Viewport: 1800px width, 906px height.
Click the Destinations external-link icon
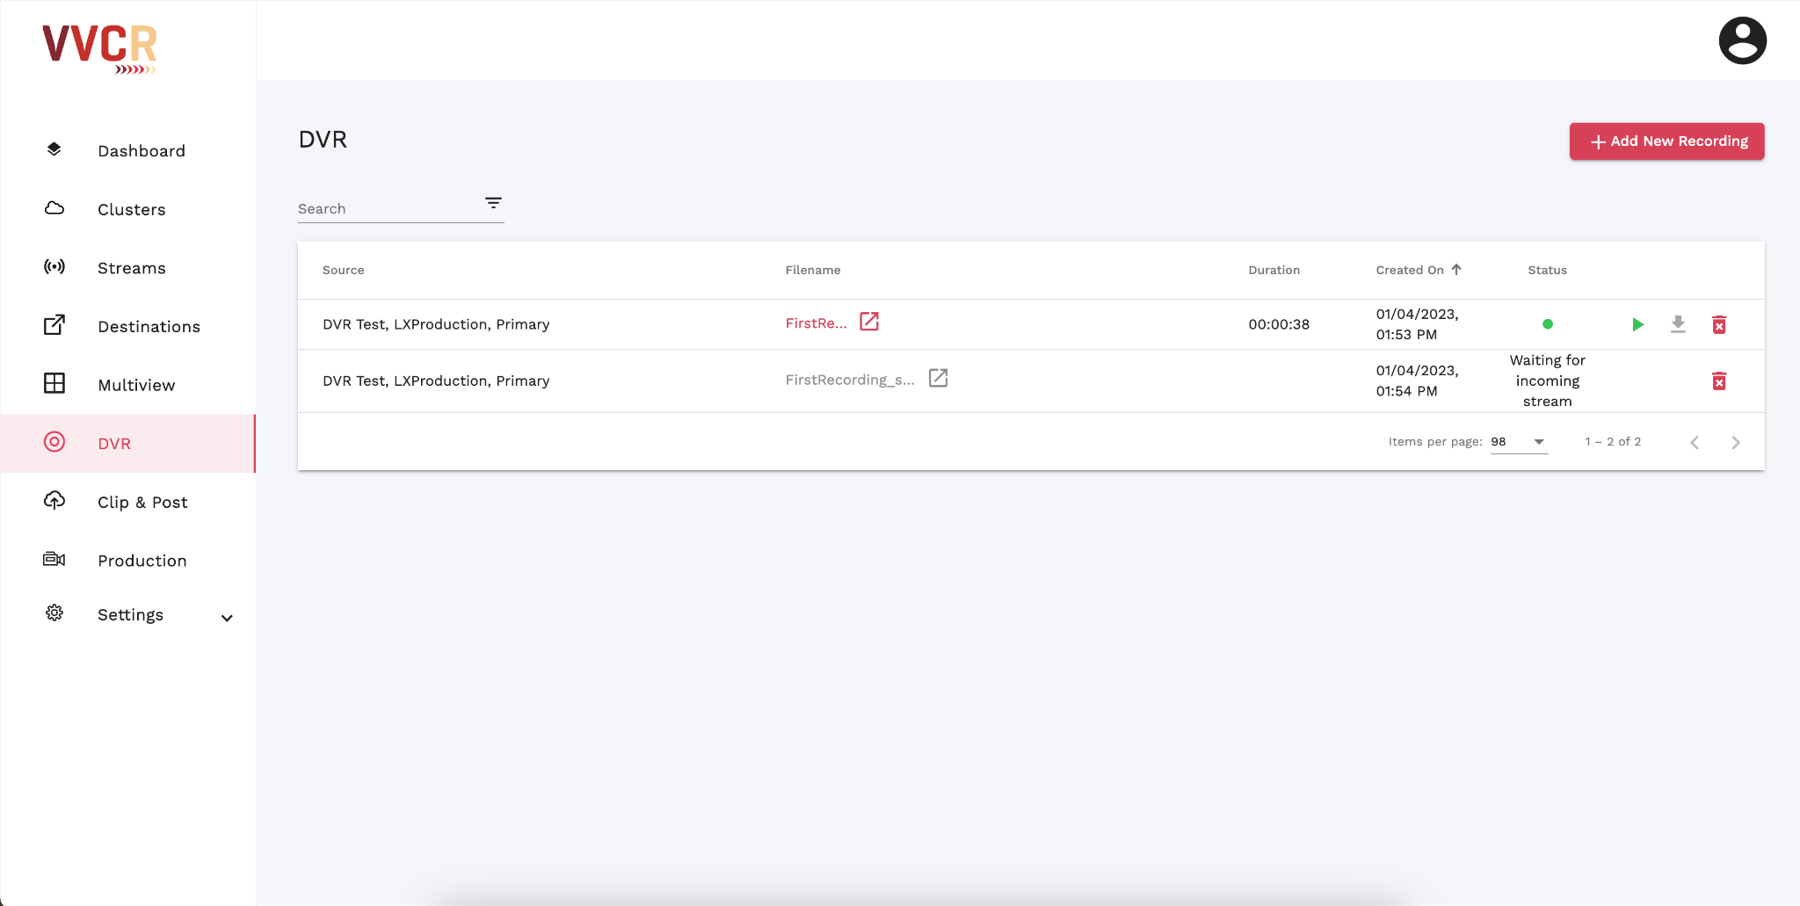pyautogui.click(x=54, y=325)
